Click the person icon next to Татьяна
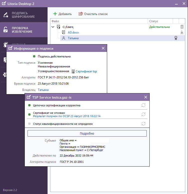 64,38
